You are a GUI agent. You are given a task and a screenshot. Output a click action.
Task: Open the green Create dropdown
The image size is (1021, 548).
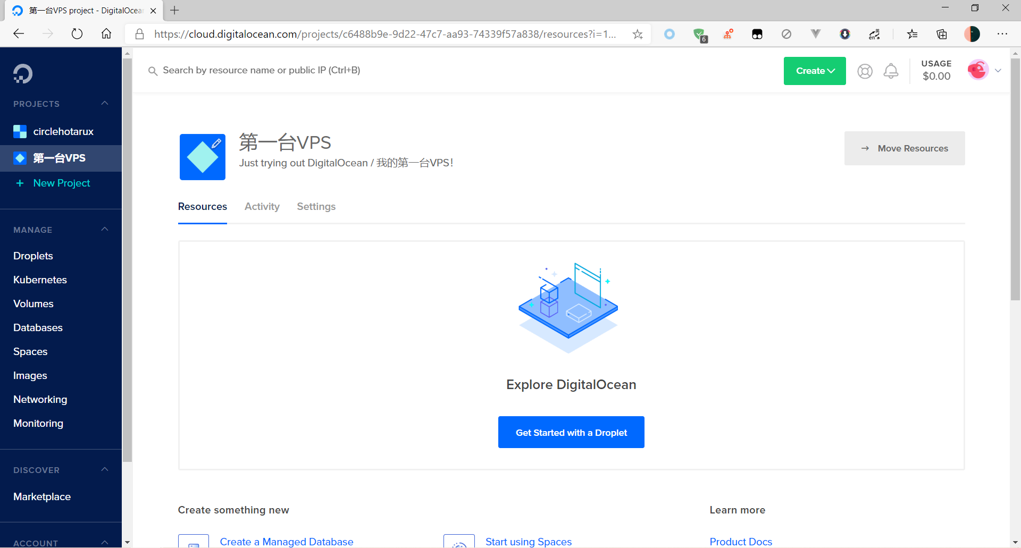tap(815, 71)
